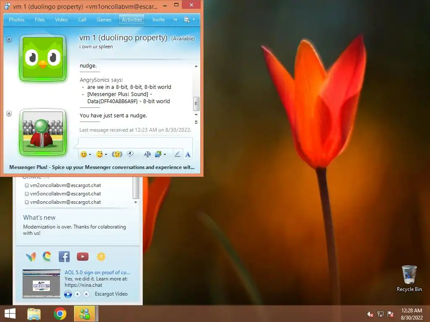
Task: Open the font letter A icon
Action: coord(188,155)
